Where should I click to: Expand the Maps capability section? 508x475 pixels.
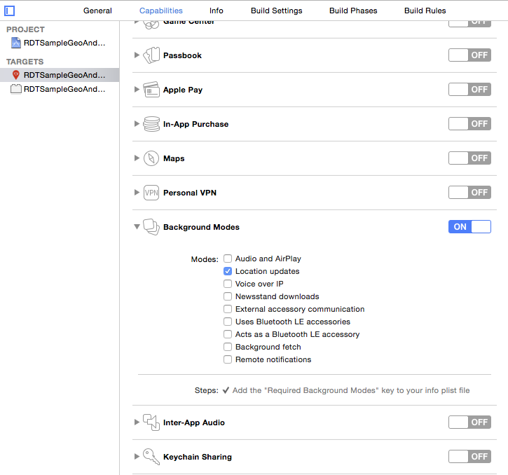137,158
